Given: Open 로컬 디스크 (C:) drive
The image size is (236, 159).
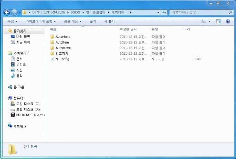Looking at the screenshot, I should [x=27, y=104].
